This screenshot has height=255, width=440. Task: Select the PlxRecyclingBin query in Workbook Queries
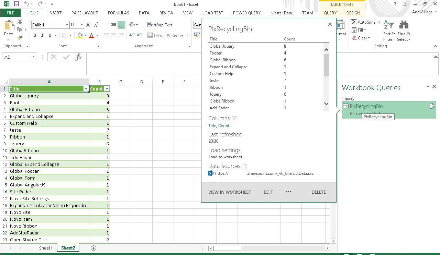pos(388,110)
